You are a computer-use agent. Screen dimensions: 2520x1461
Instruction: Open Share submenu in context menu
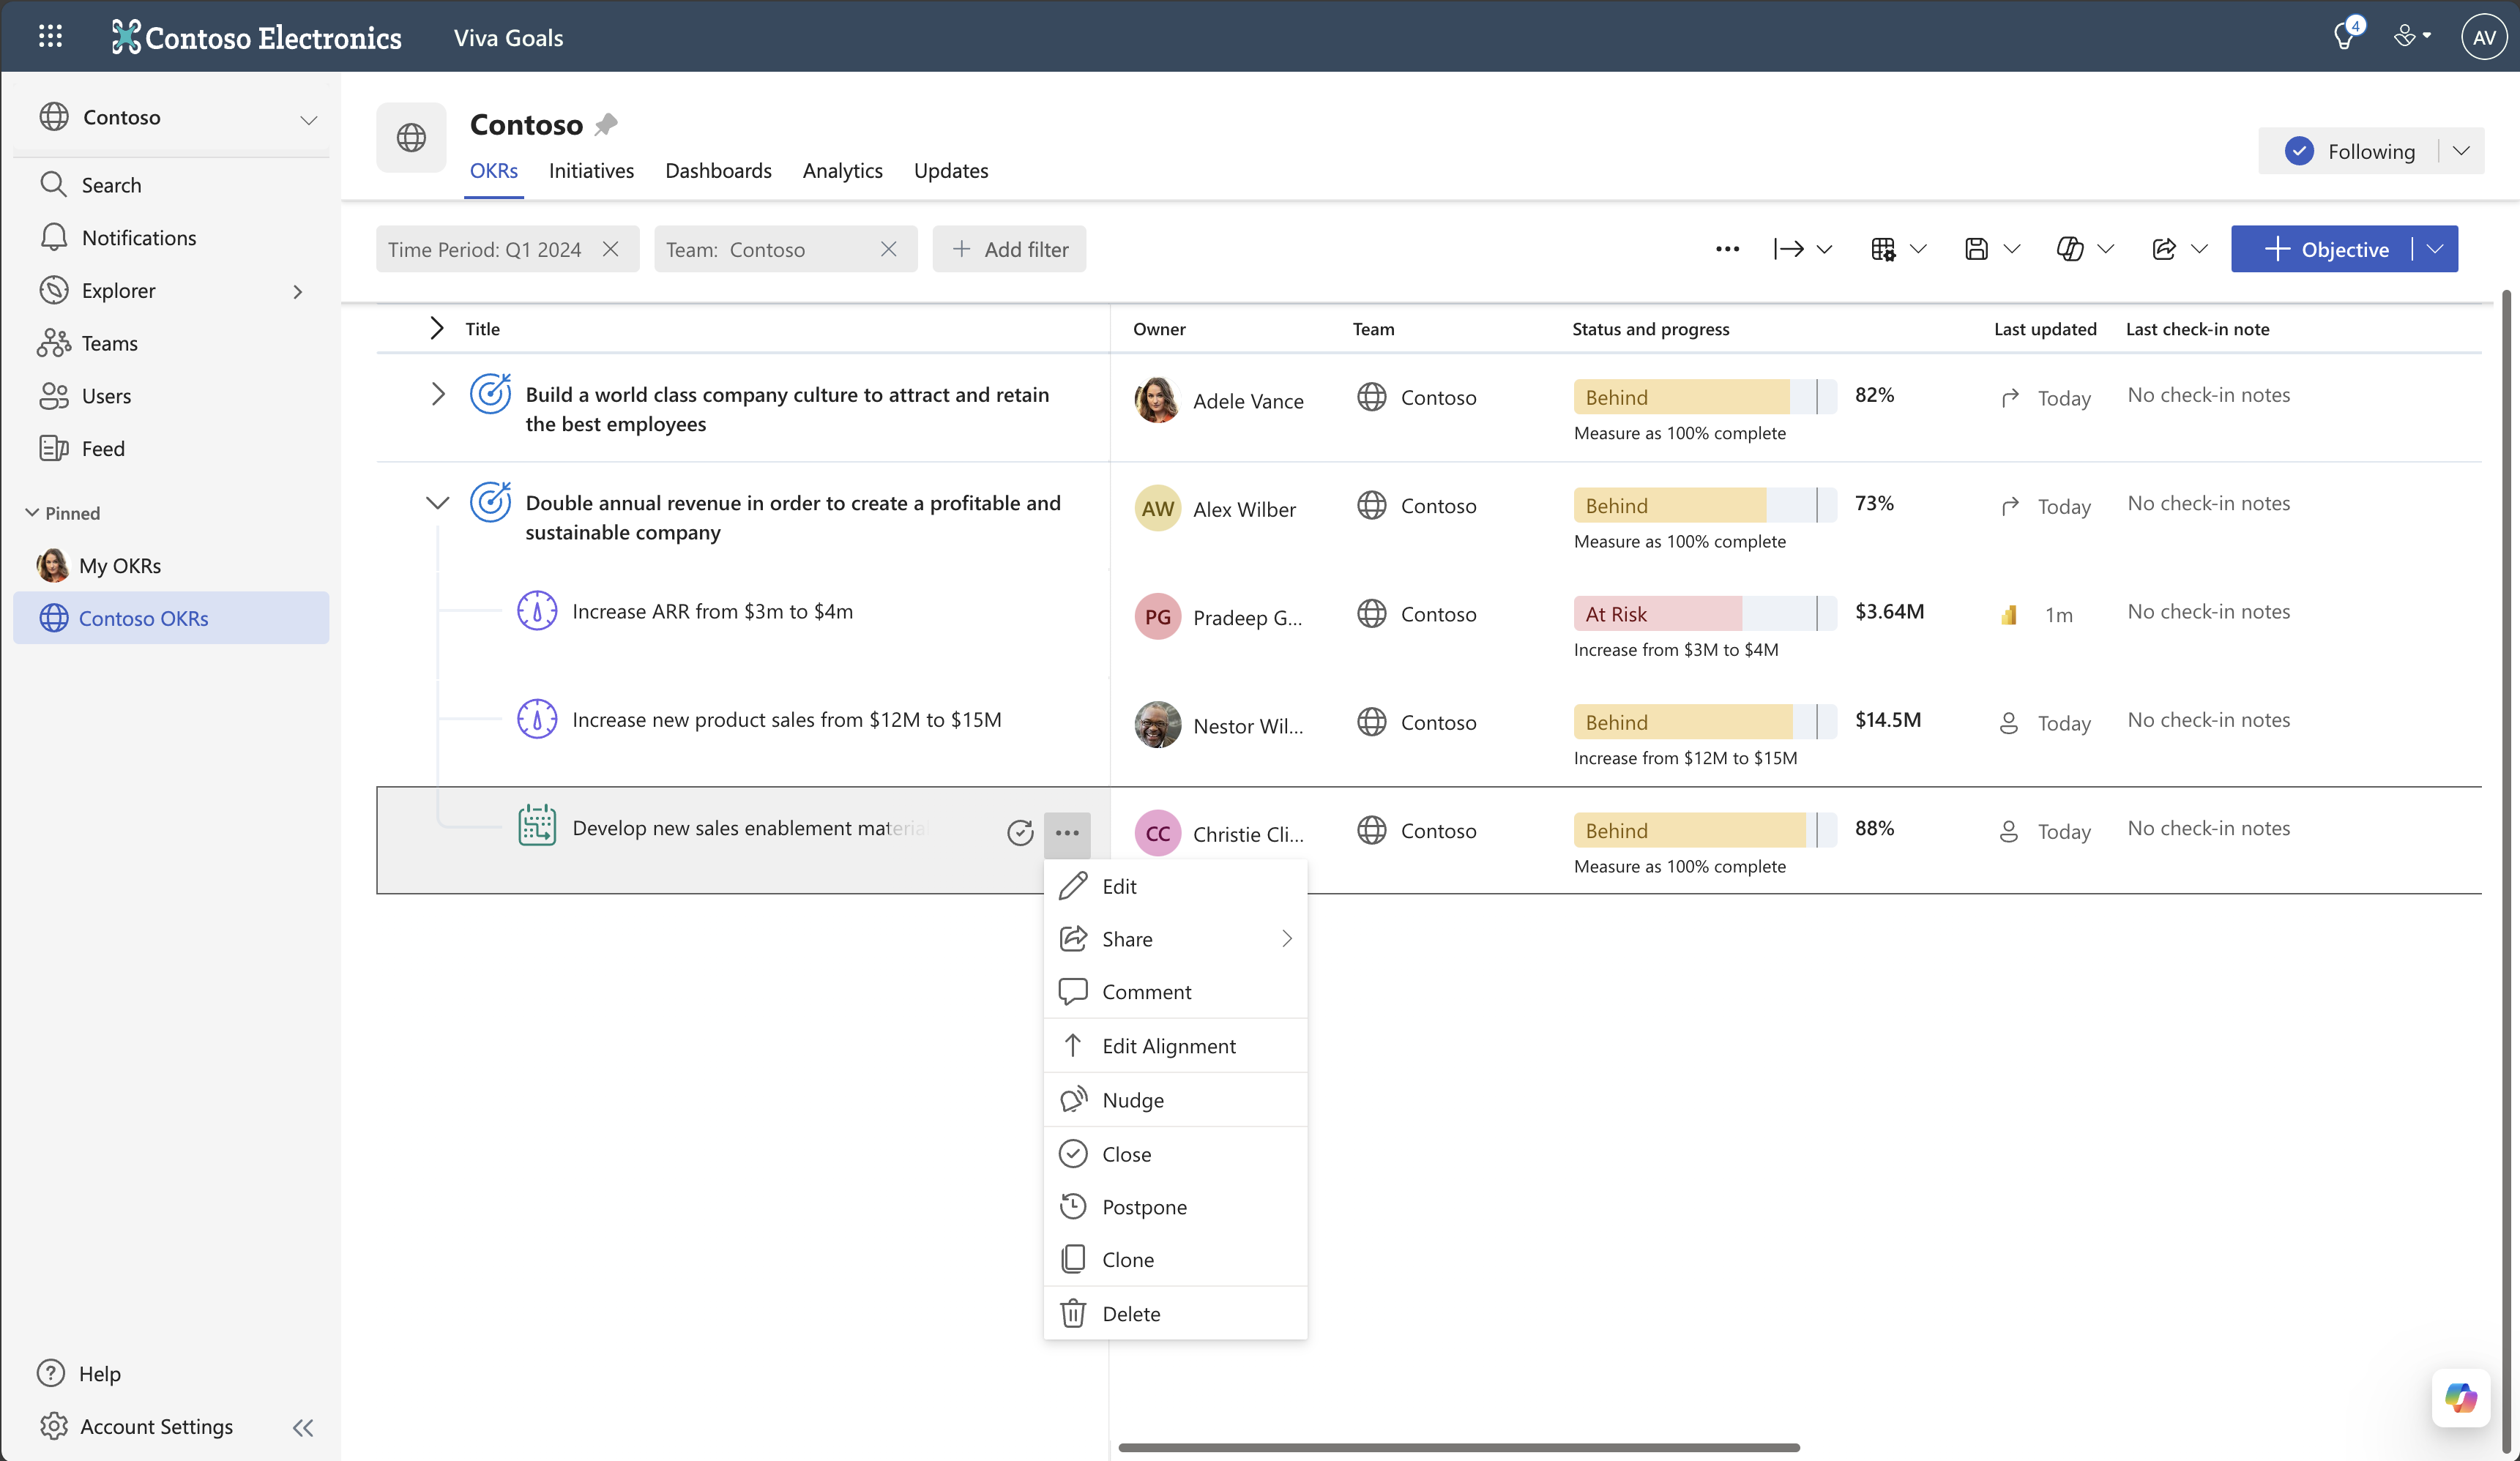click(1175, 938)
